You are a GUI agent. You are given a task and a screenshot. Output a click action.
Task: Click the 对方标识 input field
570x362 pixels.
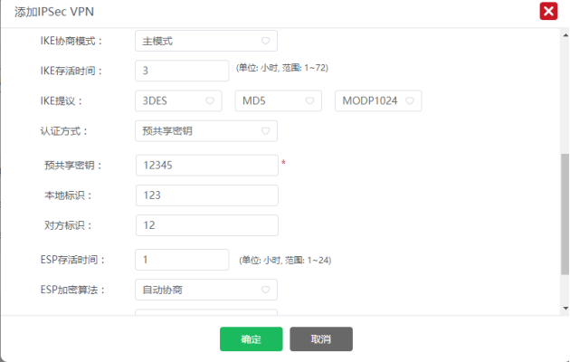(206, 224)
